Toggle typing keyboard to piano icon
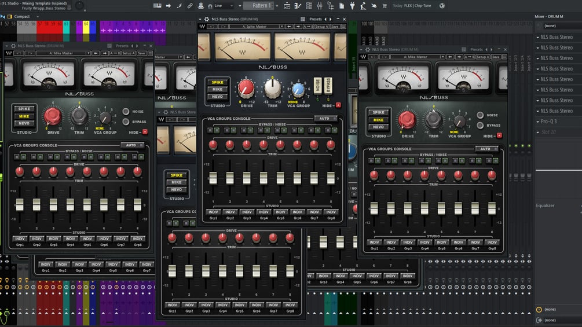 coord(158,6)
